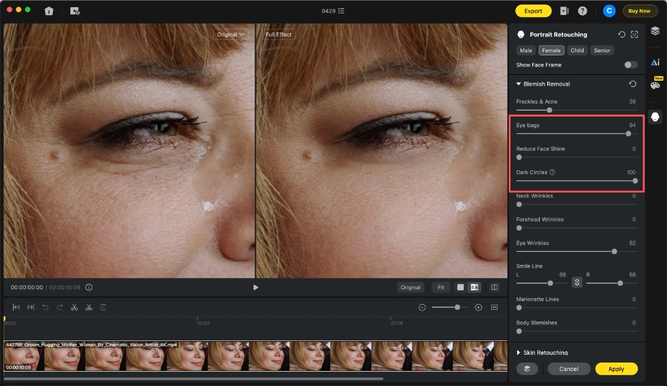Go to the home screen icon
This screenshot has height=386, width=667.
click(x=49, y=11)
